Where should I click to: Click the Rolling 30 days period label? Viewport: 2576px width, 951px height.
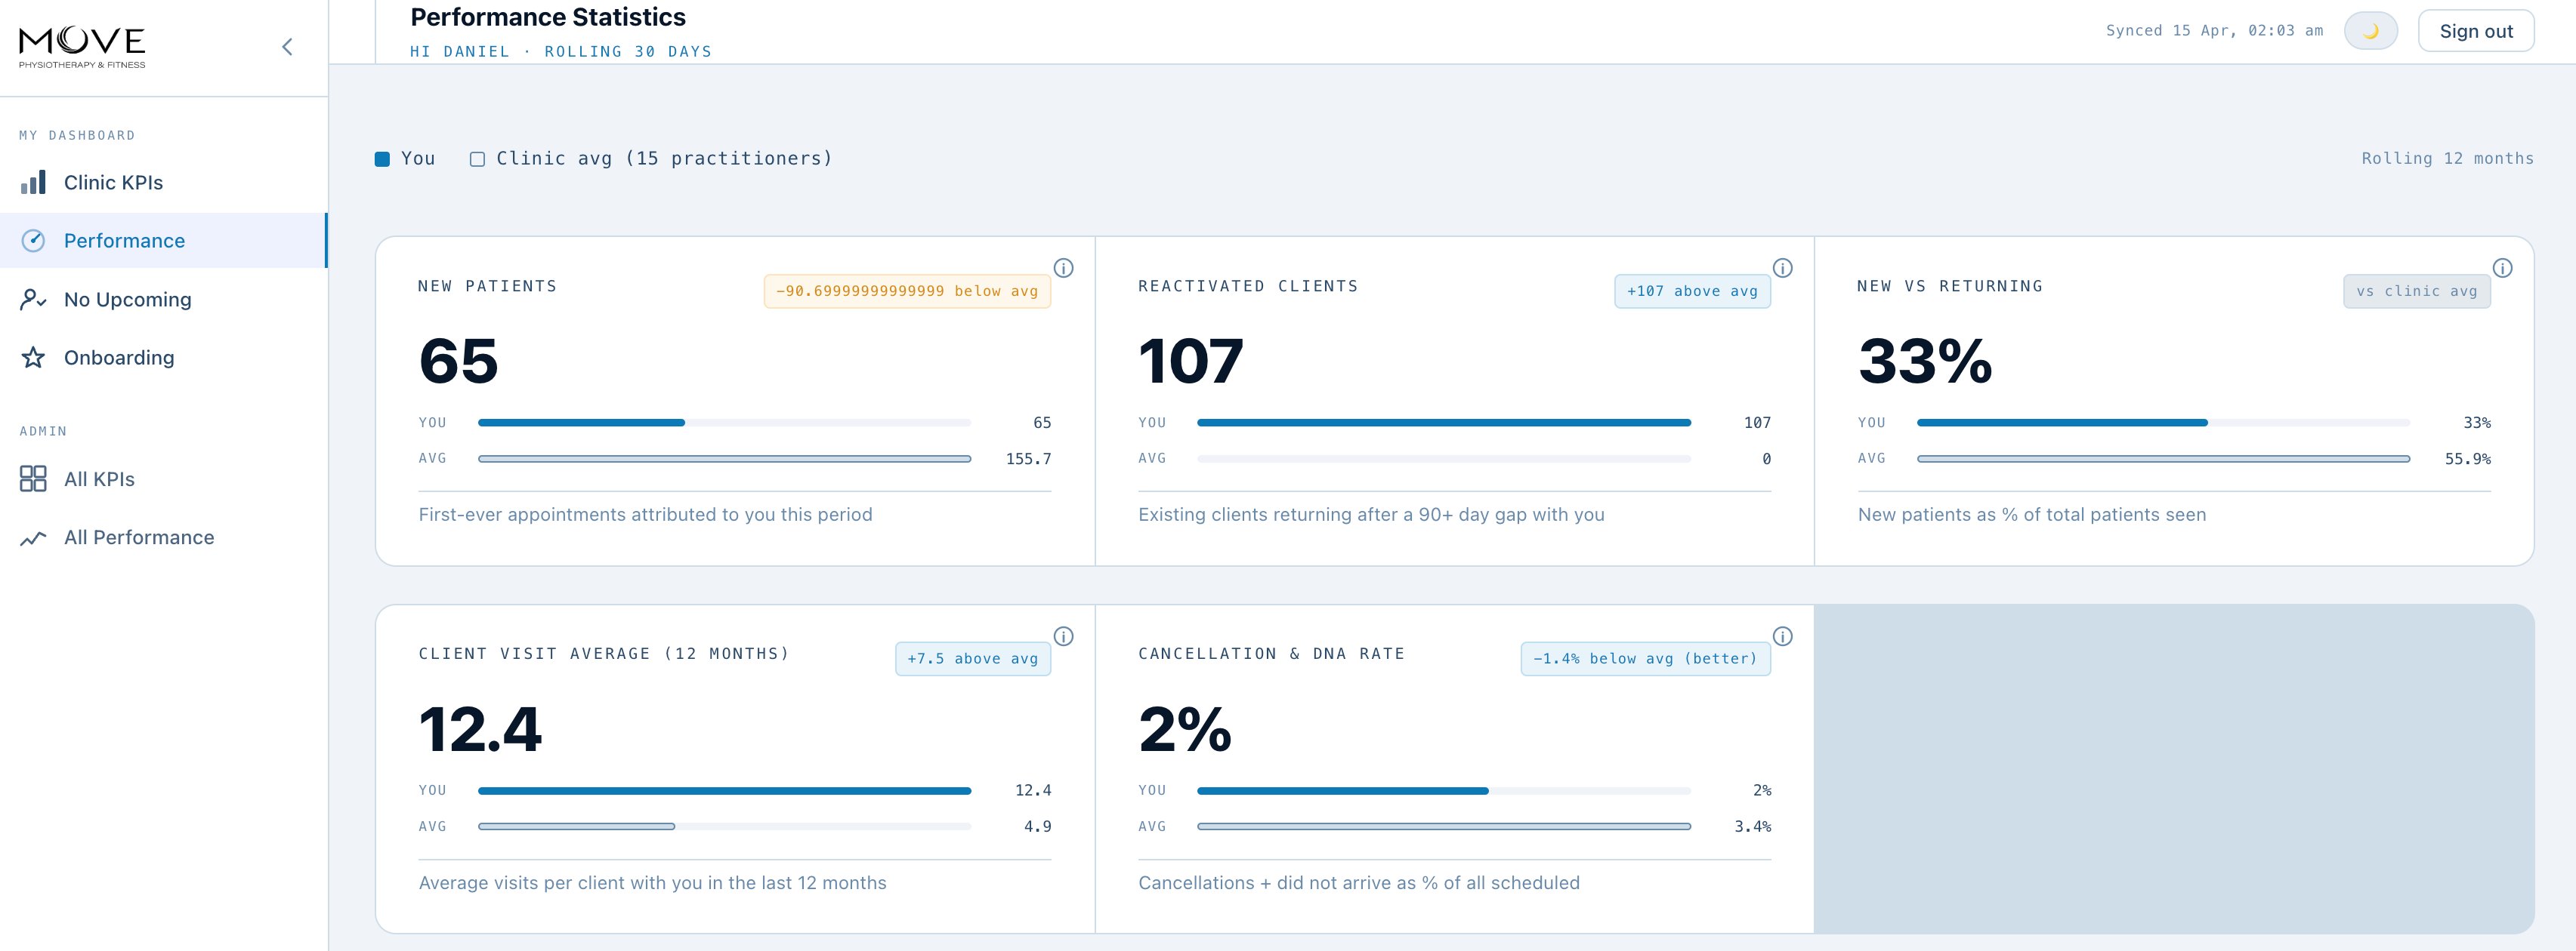[627, 52]
